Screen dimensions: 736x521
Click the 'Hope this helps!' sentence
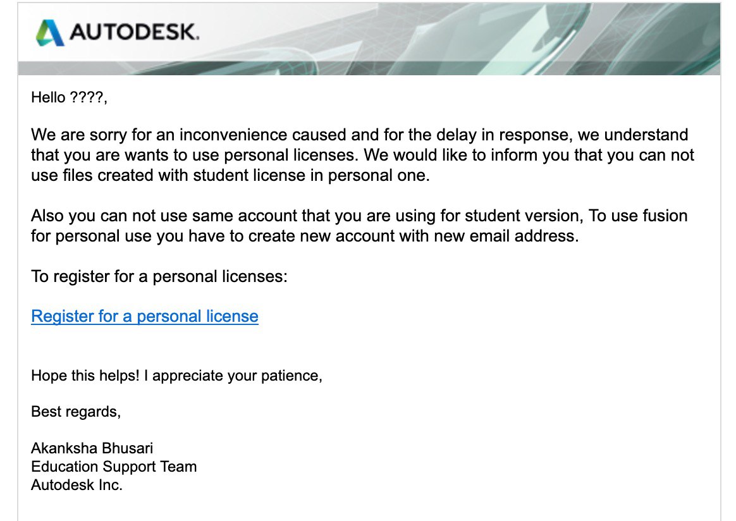85,376
